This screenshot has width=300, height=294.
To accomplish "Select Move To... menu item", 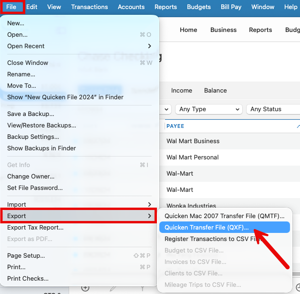I will [x=79, y=86].
